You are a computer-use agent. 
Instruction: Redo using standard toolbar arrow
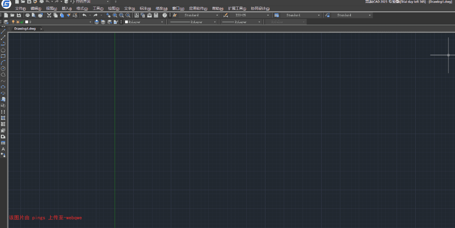[x=95, y=15]
